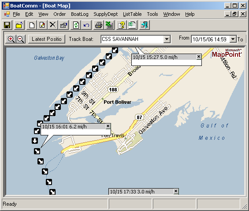The height and width of the screenshot is (211, 249).
Task: Click the document export icon beside Help
Action: [x=132, y=25]
